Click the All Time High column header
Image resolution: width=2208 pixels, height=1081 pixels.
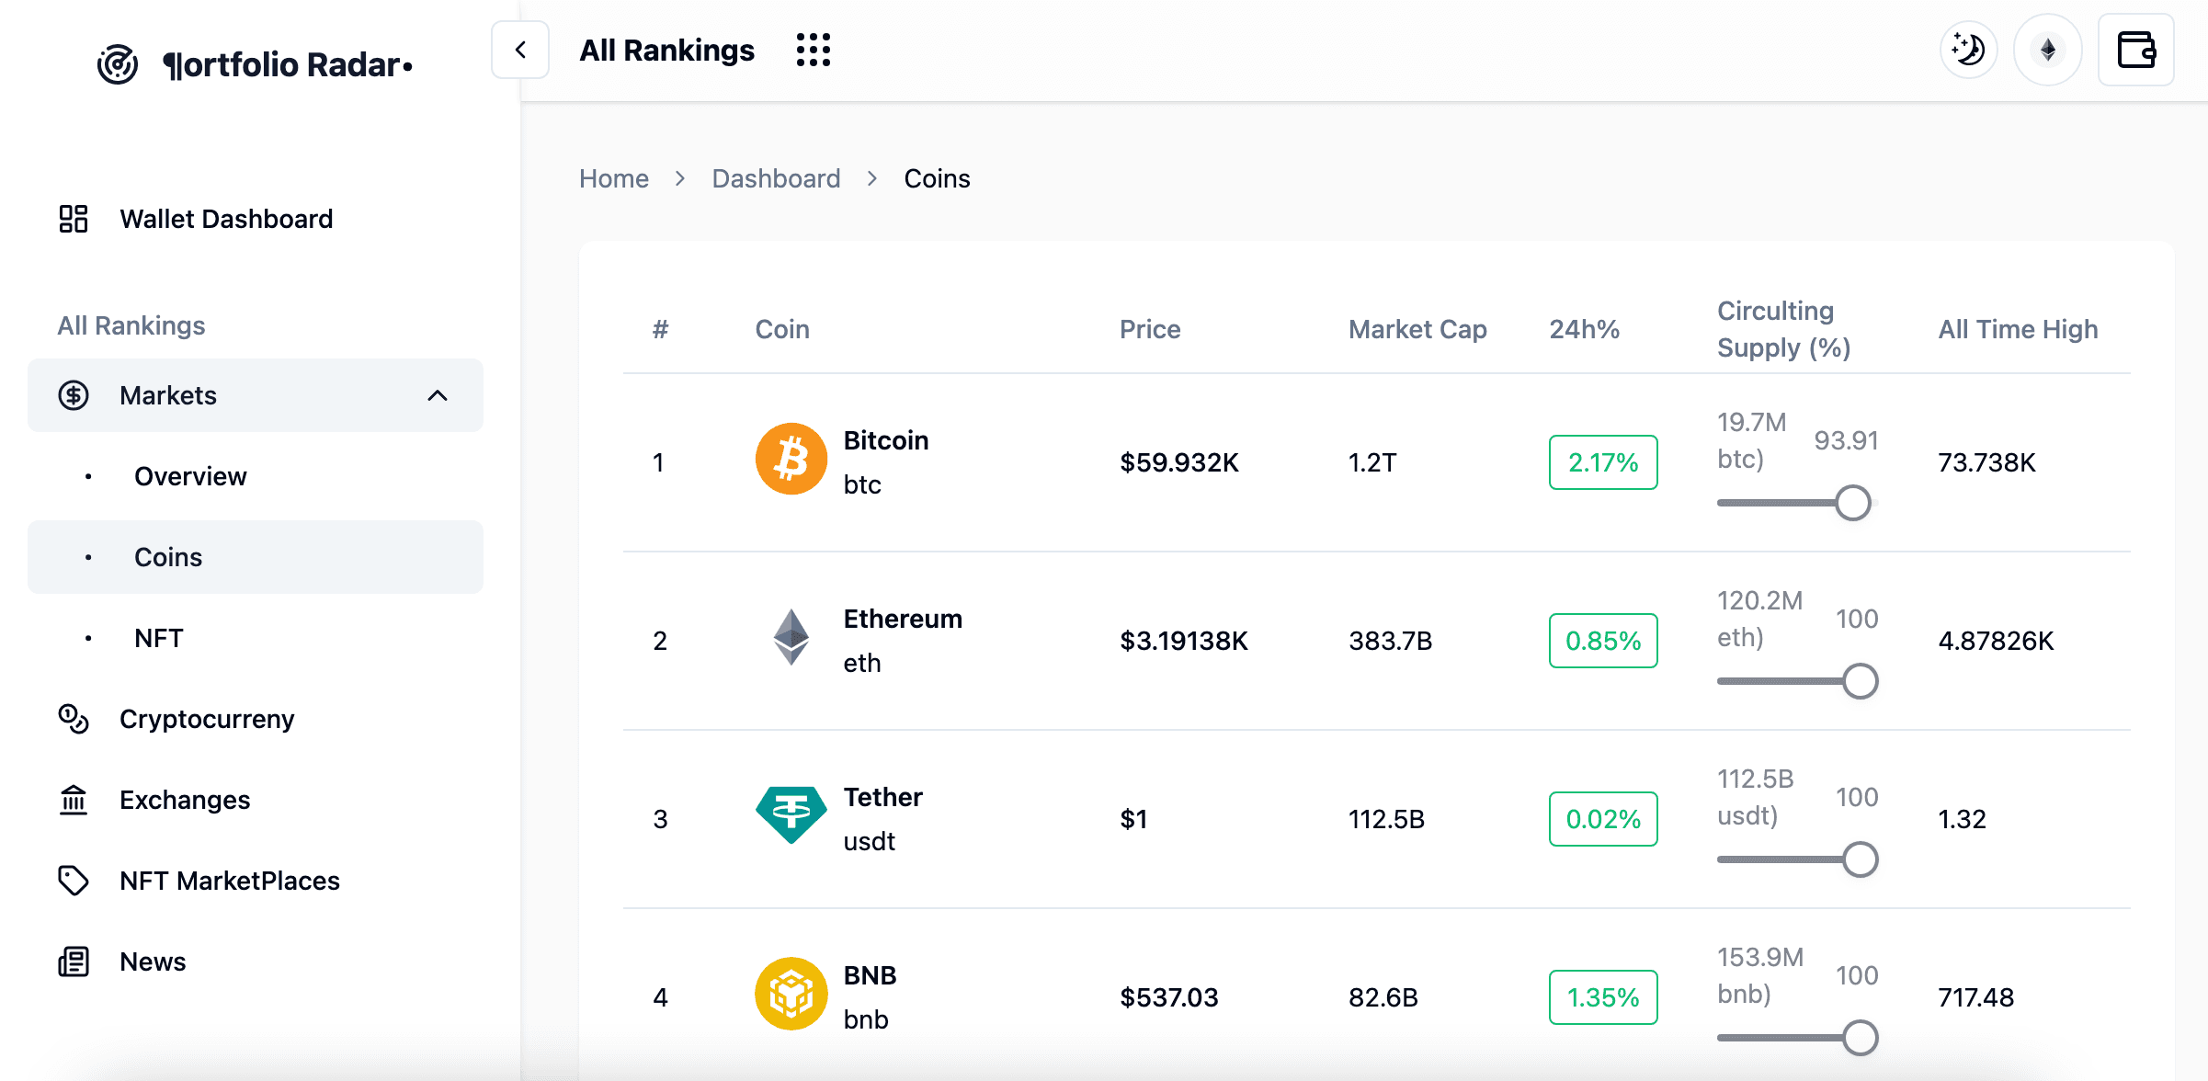(x=2018, y=329)
